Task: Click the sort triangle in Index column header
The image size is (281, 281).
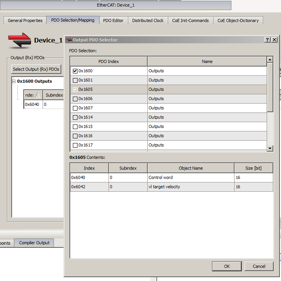Action: tap(38, 95)
